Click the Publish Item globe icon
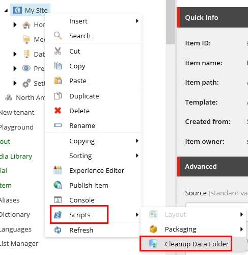Viewport: 248px width, 255px height. click(x=58, y=185)
